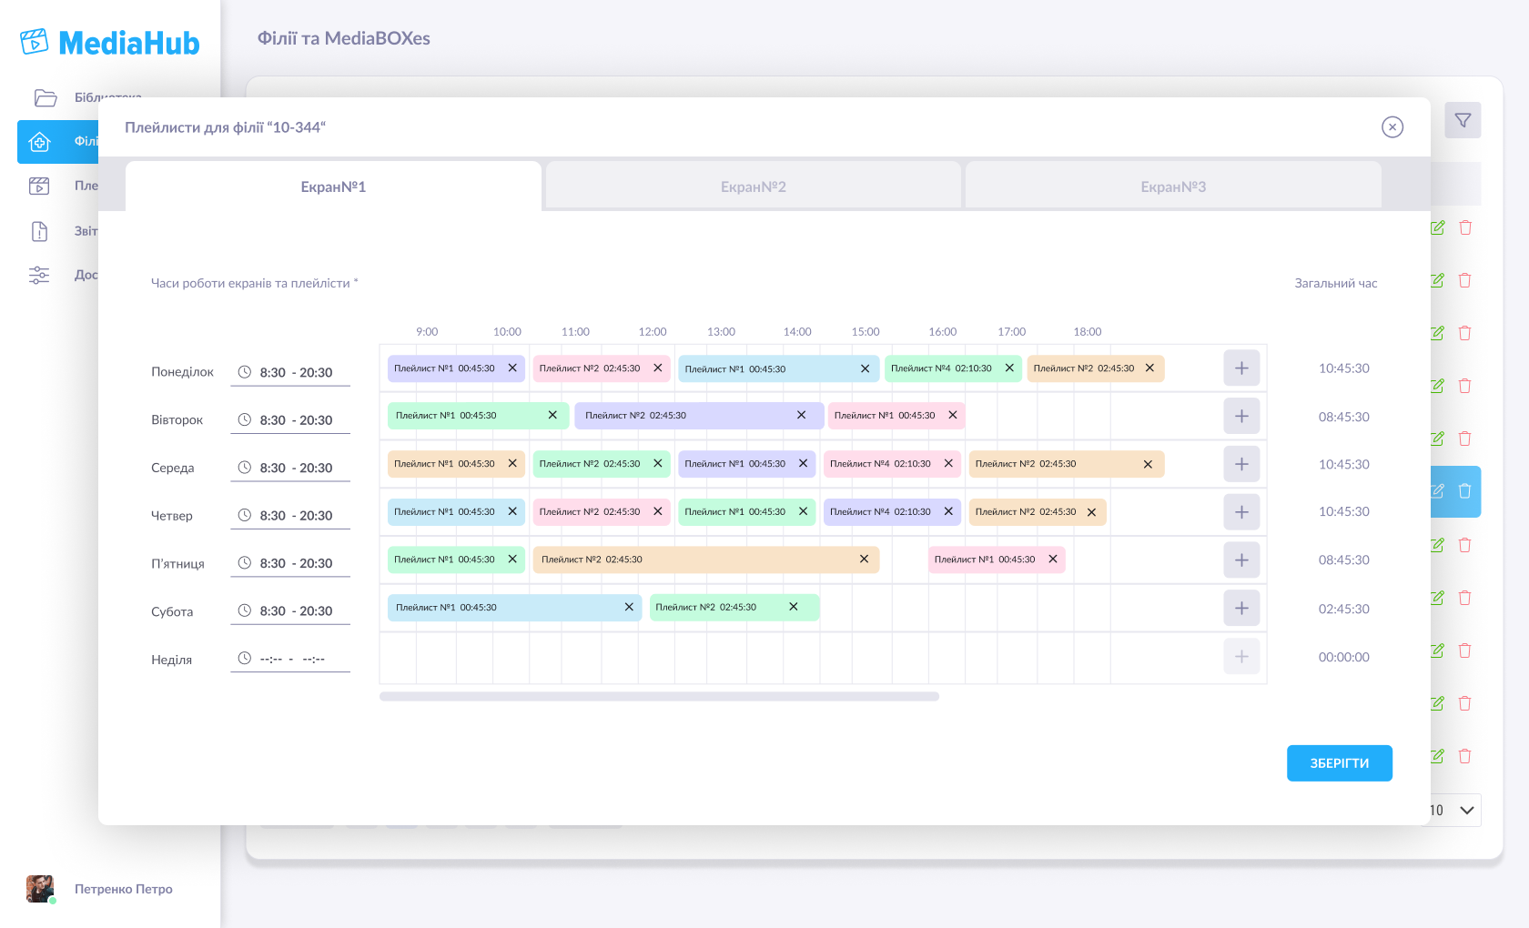1529x928 pixels.
Task: Set Sunday working hours field
Action: pos(291,659)
